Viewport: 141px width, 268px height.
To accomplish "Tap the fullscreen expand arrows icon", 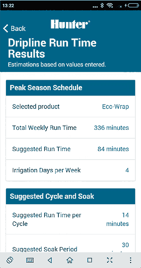I will [x=110, y=260].
